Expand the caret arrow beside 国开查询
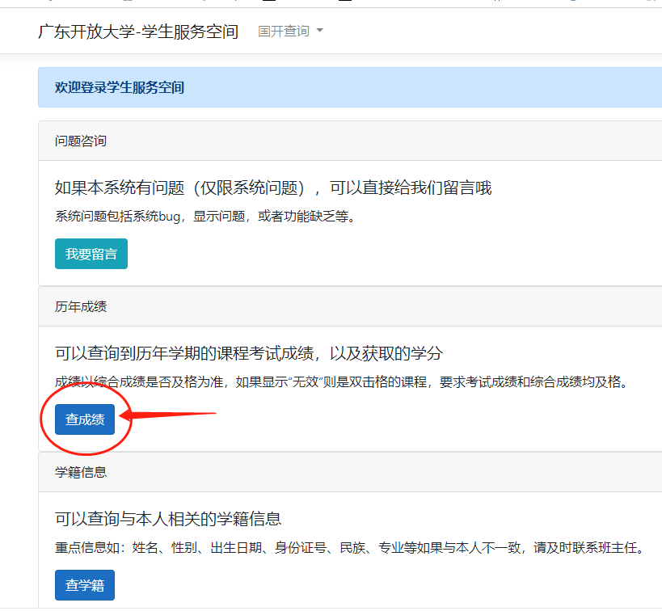Viewport: 662px width, 611px height. click(320, 32)
